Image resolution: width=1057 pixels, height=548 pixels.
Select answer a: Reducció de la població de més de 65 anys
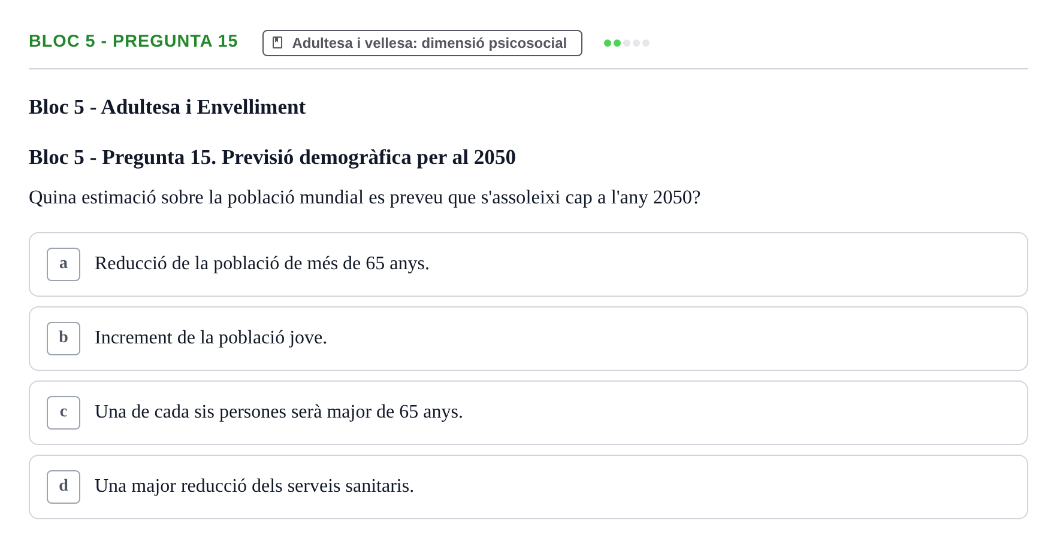click(x=528, y=264)
